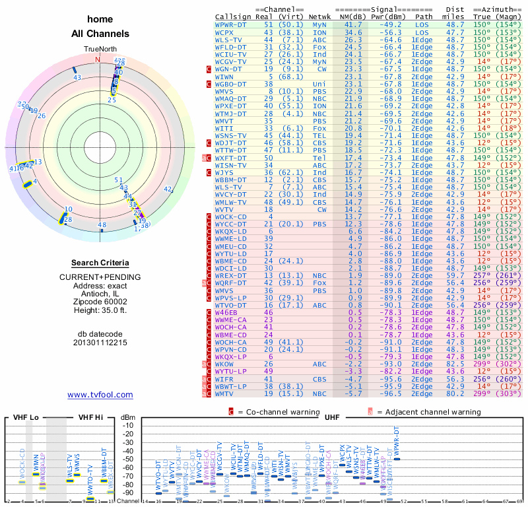Click the co-channel warning icon beside WWME-CA
The width and height of the screenshot is (528, 507).
(209, 320)
